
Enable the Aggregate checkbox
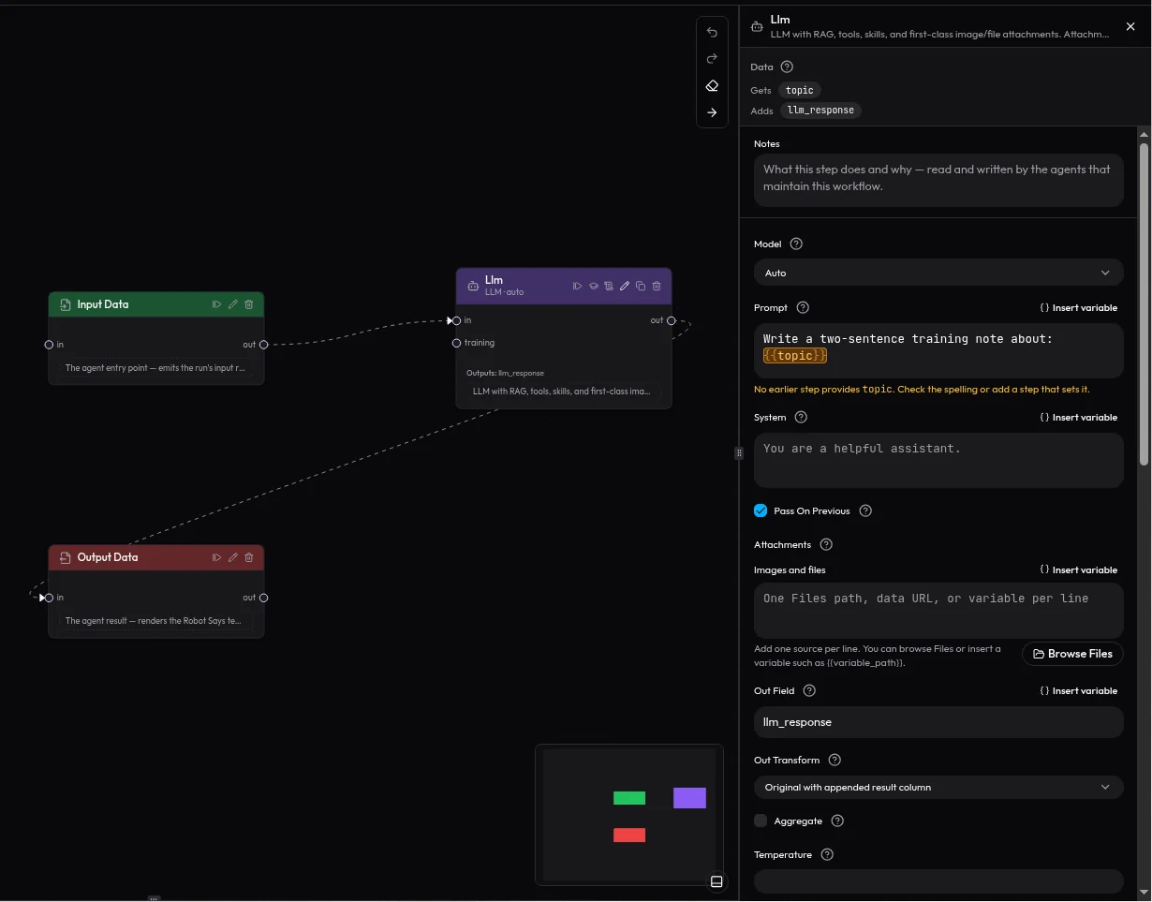click(x=761, y=821)
